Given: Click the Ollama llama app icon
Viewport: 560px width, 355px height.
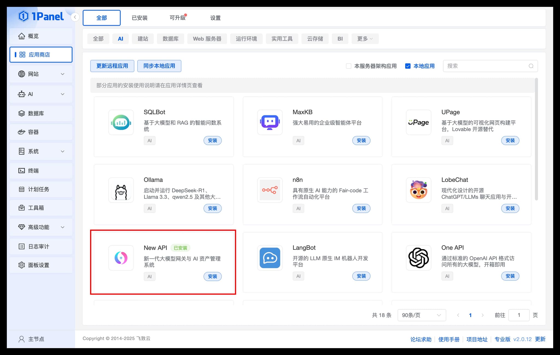Looking at the screenshot, I should click(x=121, y=190).
